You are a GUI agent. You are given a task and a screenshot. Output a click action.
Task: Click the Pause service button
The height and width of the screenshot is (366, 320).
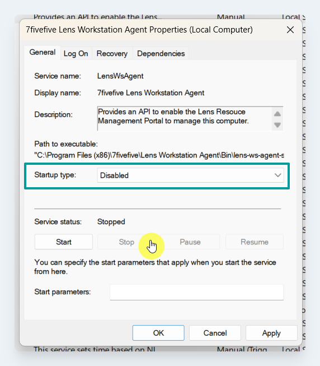tap(190, 242)
